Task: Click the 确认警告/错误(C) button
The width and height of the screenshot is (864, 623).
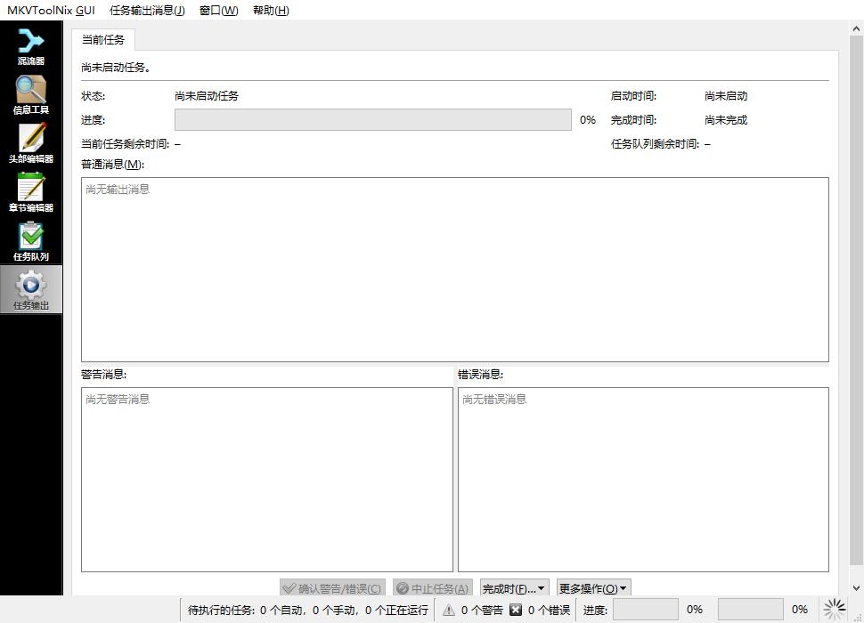Action: coord(332,588)
